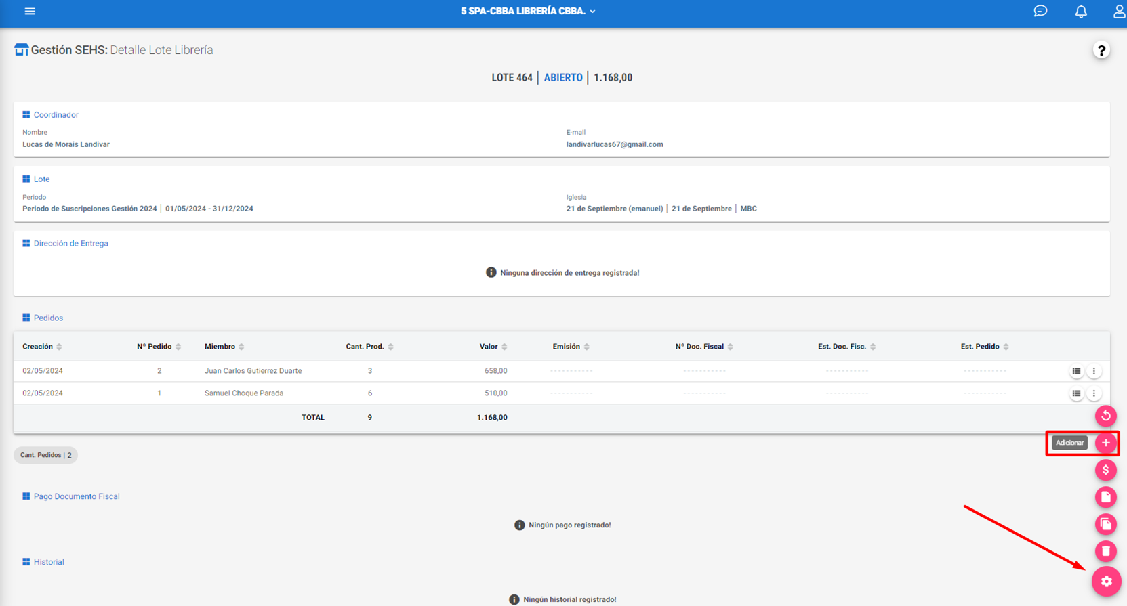Click the dollar sign payment floating button
The image size is (1127, 606).
1106,470
